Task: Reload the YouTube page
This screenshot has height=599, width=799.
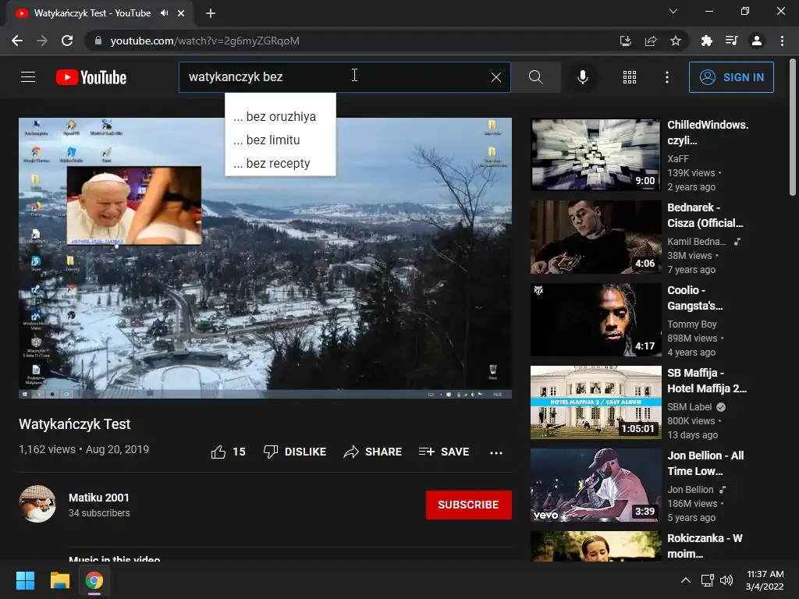Action: (67, 41)
